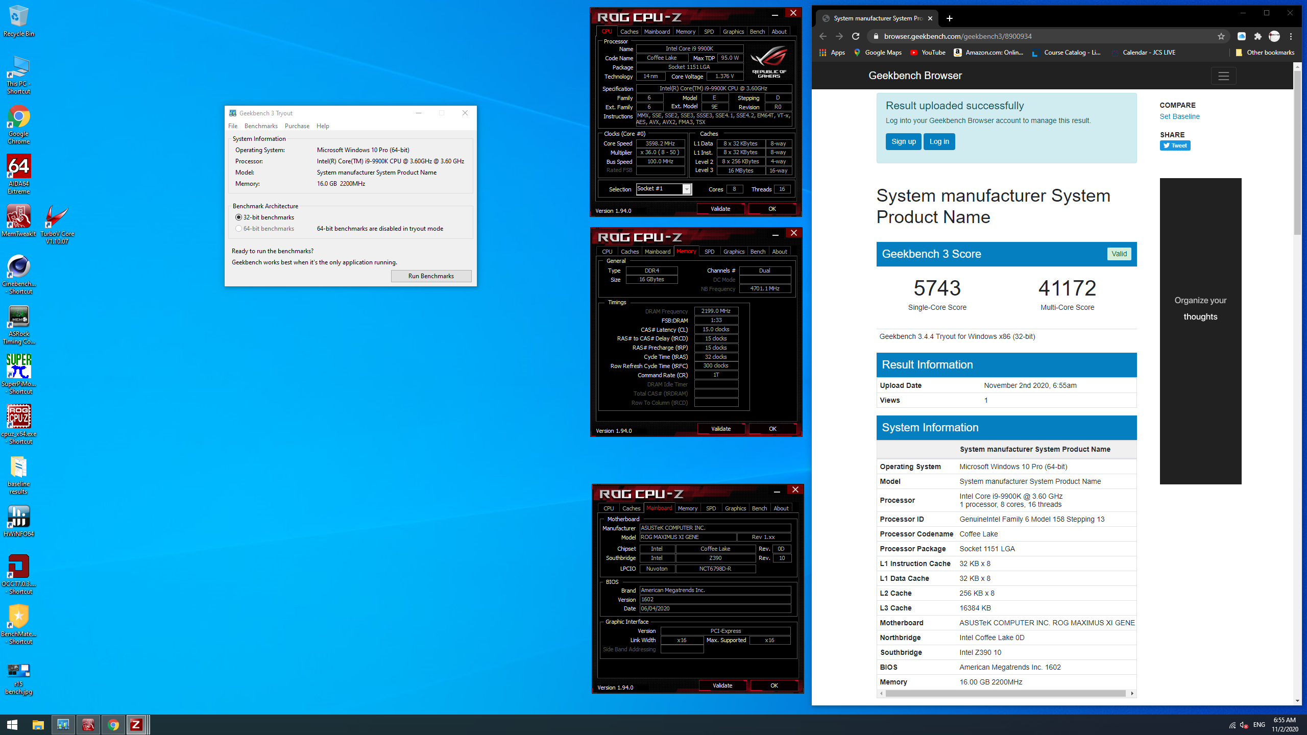This screenshot has width=1307, height=735.
Task: Open ASRock Timing Configurator desktop icon
Action: [19, 325]
